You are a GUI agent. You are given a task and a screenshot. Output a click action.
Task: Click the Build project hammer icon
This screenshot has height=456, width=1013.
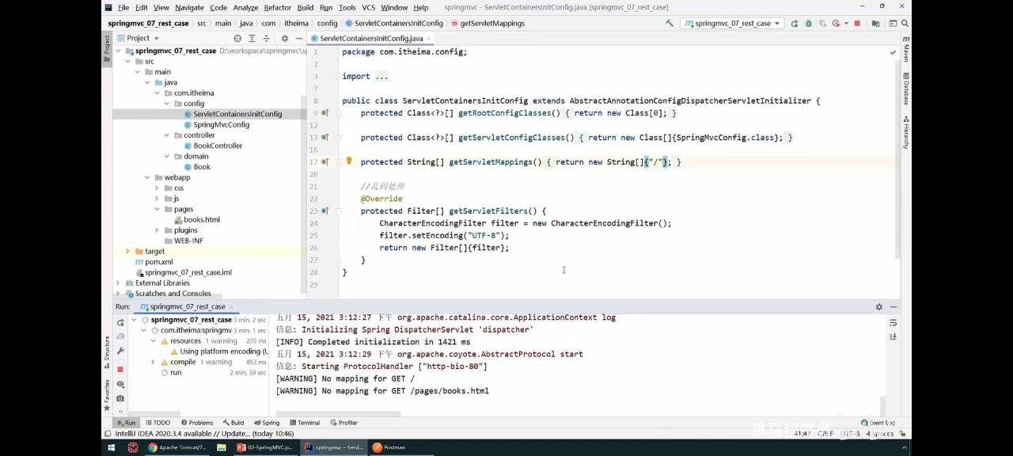click(x=670, y=24)
